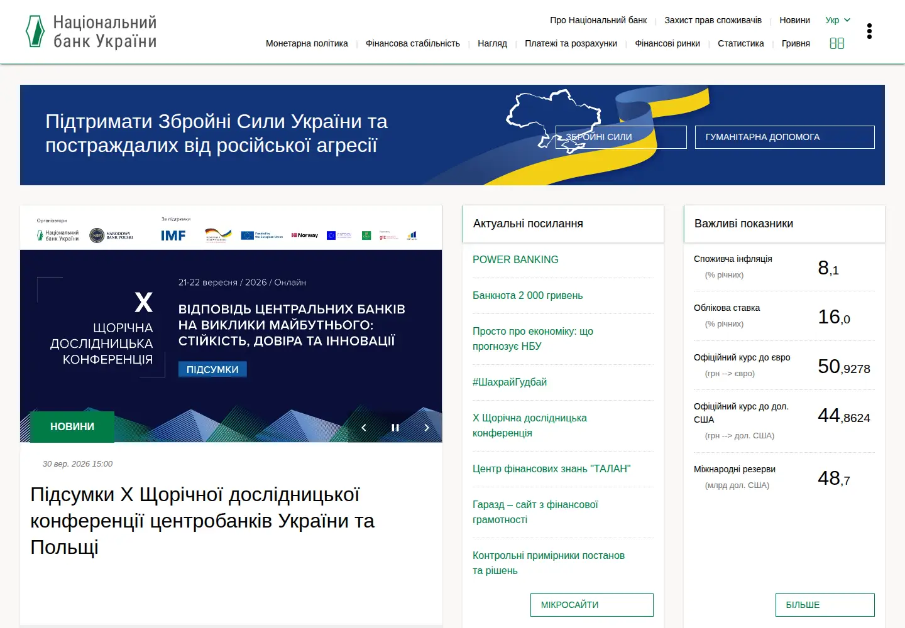
Task: Open Просто про економіку link
Action: pos(533,338)
